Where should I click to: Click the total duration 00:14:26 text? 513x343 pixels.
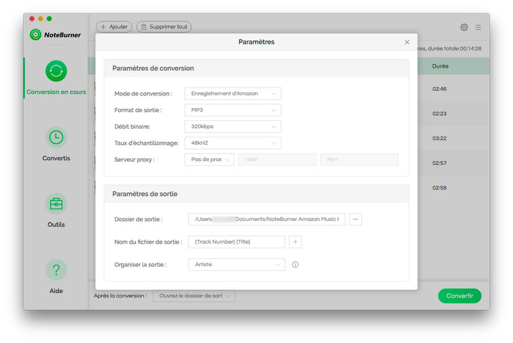pos(471,49)
